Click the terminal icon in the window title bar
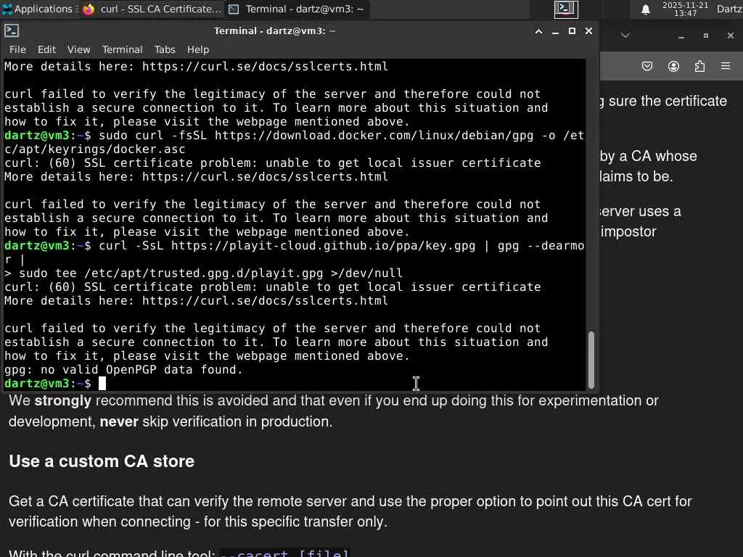Image resolution: width=743 pixels, height=557 pixels. pos(12,30)
